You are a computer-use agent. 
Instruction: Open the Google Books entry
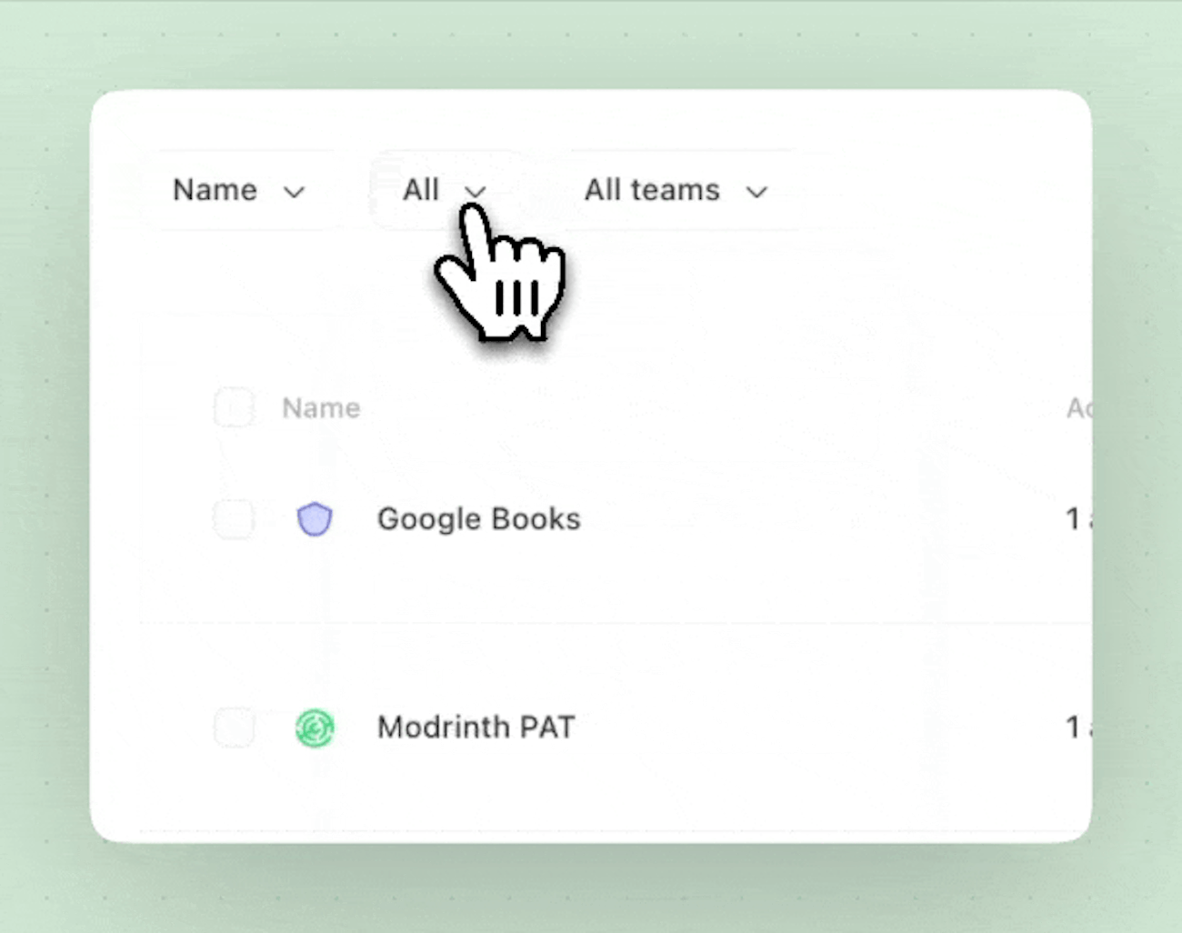479,519
